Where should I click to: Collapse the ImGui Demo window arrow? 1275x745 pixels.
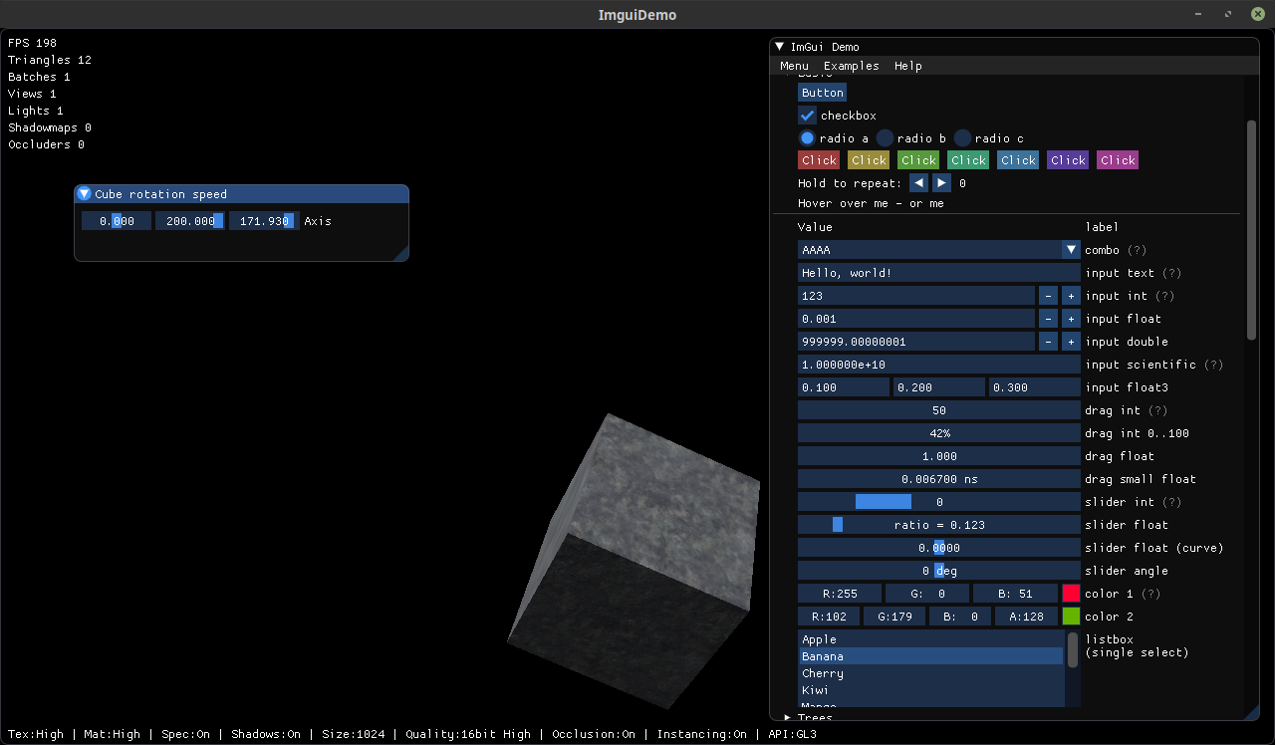click(x=780, y=47)
